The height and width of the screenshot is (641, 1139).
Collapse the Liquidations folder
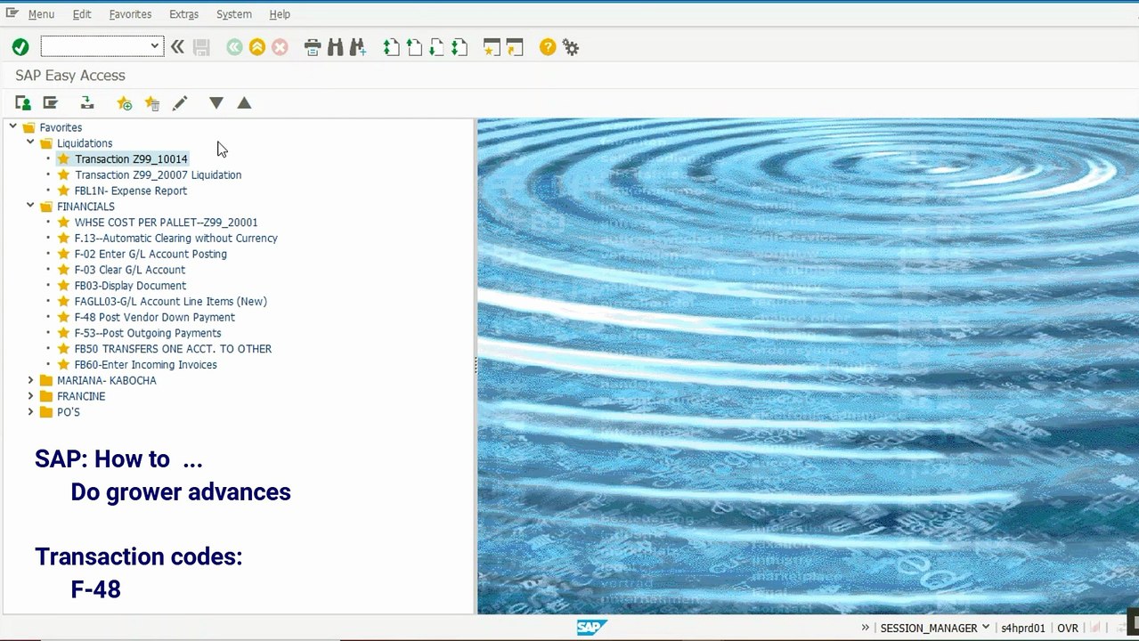click(x=30, y=142)
